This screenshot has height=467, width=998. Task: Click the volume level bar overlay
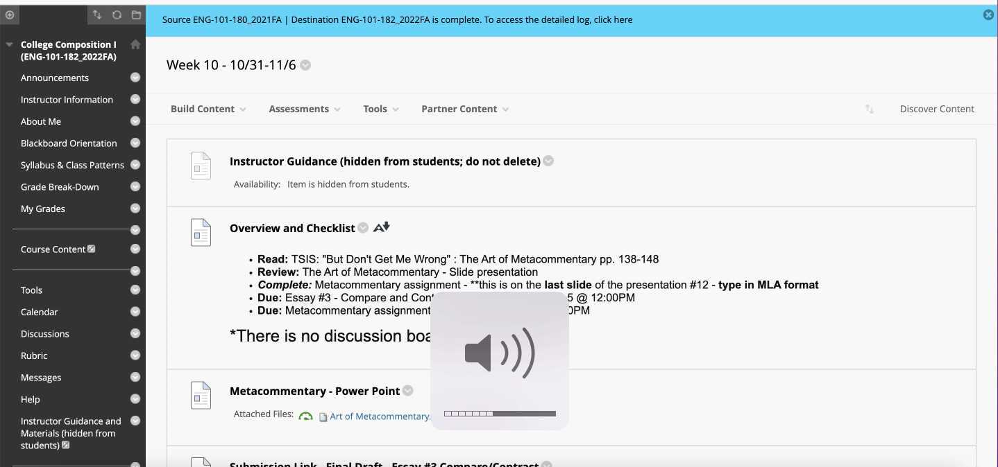(x=500, y=414)
